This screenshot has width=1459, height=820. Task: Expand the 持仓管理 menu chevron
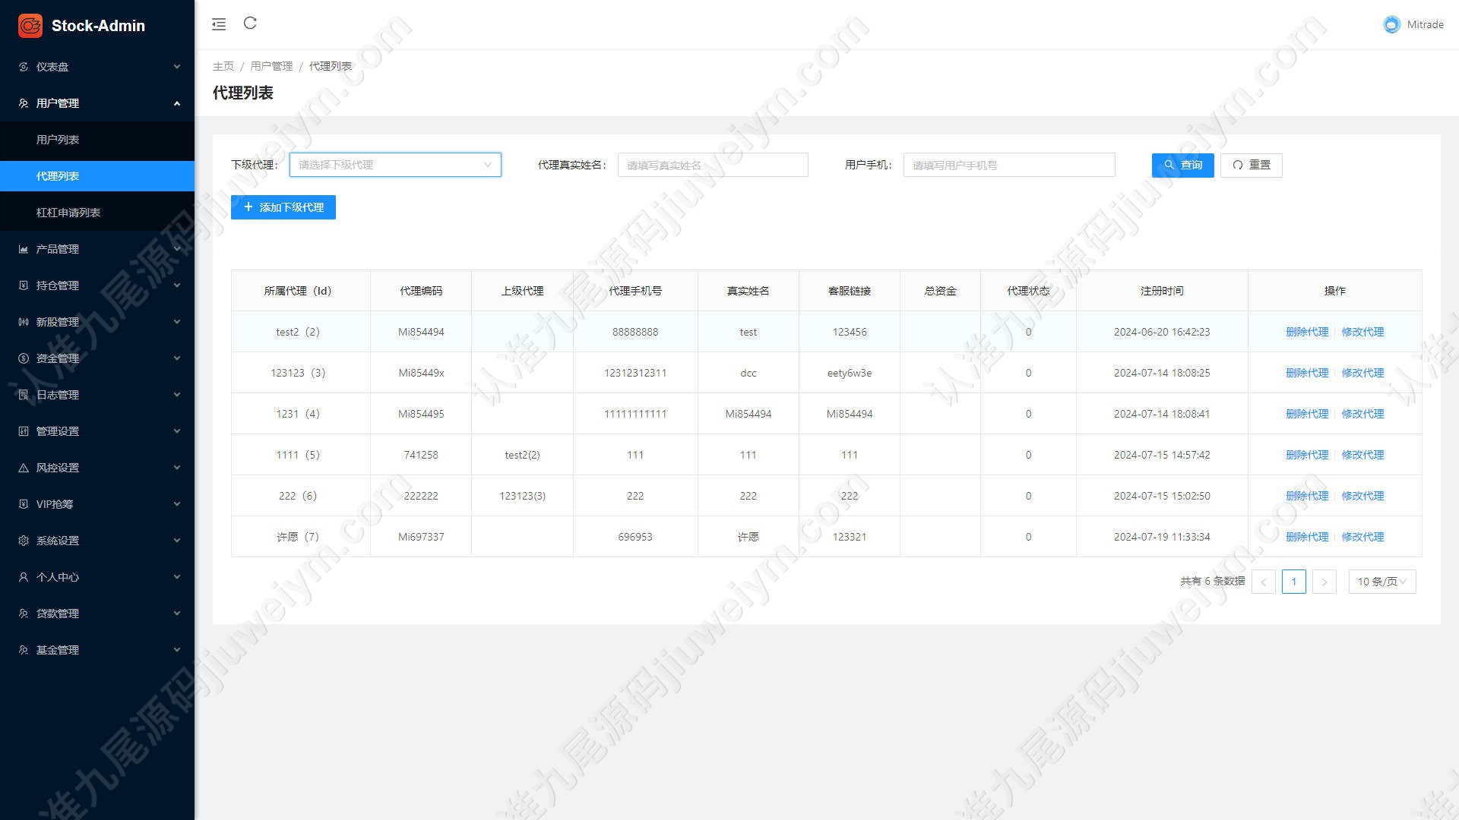[x=177, y=285]
